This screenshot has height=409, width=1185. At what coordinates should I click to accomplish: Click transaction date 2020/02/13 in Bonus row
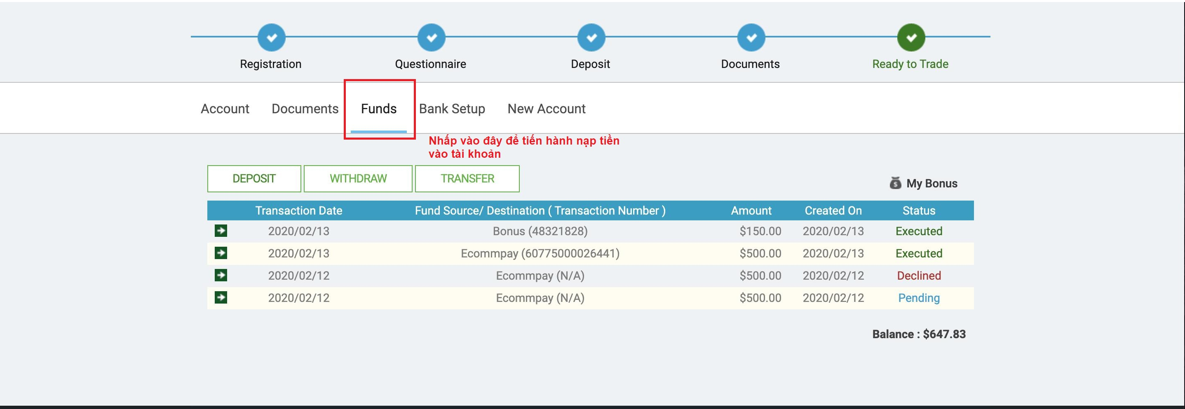tap(298, 231)
